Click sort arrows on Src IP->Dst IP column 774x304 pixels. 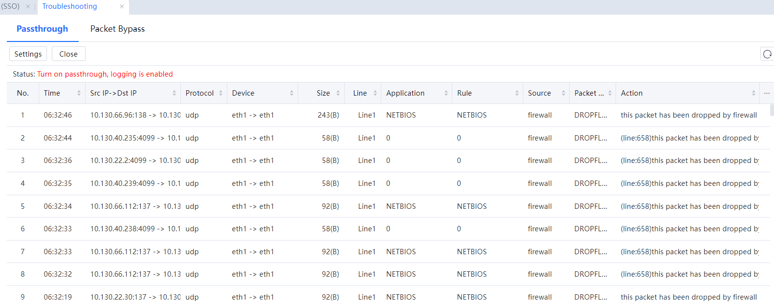click(174, 93)
